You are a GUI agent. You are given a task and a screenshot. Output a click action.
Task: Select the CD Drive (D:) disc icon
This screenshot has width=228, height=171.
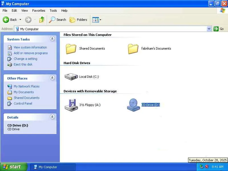[133, 105]
